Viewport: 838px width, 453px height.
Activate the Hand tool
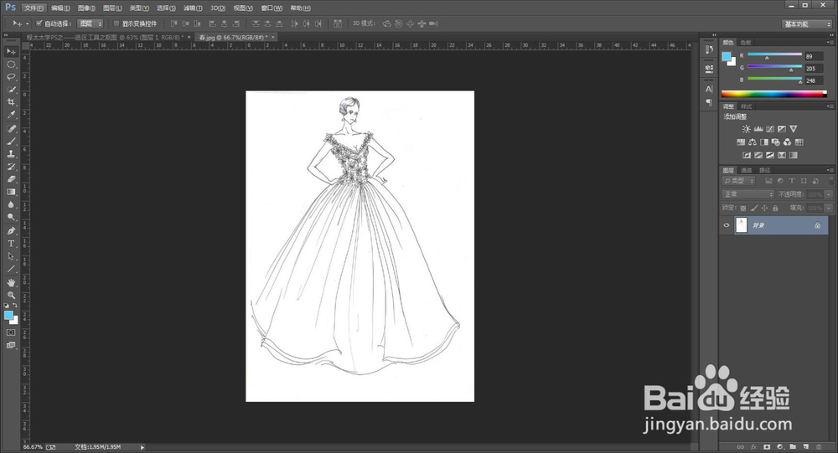[x=12, y=282]
